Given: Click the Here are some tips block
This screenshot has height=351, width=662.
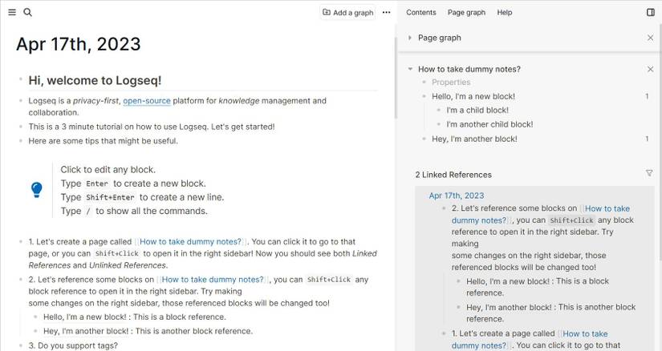Looking at the screenshot, I should coord(103,141).
